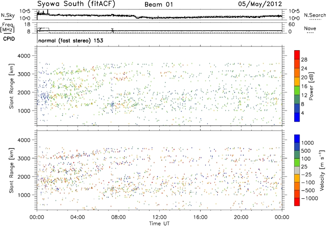Select the '16' Power colorbar label
Image resolution: width=326 pixels, height=226 pixels.
coord(304,86)
